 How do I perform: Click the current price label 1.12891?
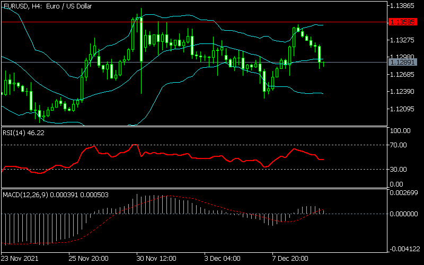coord(403,63)
